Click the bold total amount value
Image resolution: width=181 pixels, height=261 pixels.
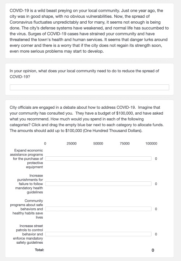[153, 250]
